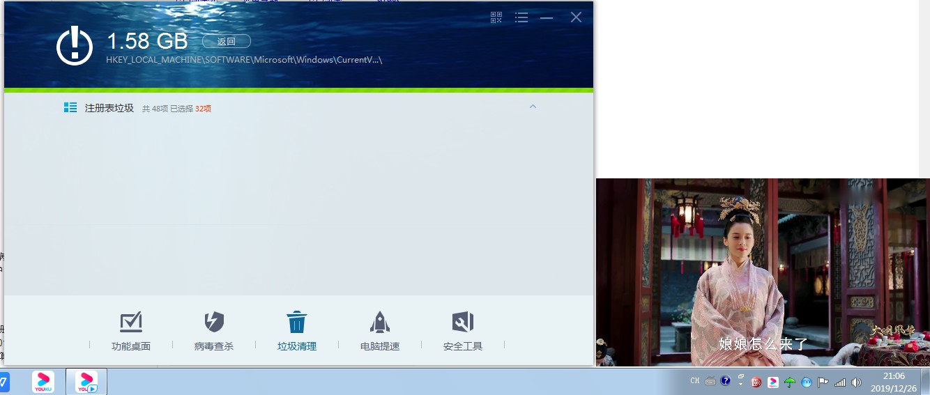Open the language bar options arrow
930x395 pixels.
741,385
